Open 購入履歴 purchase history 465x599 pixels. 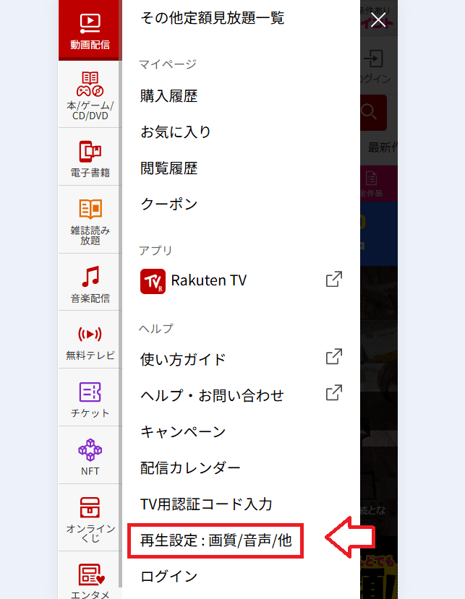point(168,96)
